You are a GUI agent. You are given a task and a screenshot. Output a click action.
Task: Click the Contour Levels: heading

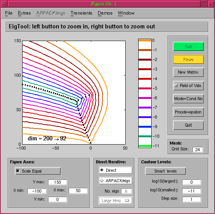click(156, 162)
